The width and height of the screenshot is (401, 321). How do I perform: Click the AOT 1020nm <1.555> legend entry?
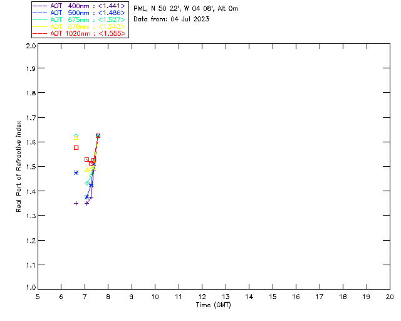pyautogui.click(x=79, y=33)
